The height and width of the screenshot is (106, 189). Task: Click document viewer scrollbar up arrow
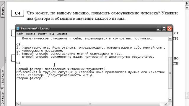tap(187, 7)
